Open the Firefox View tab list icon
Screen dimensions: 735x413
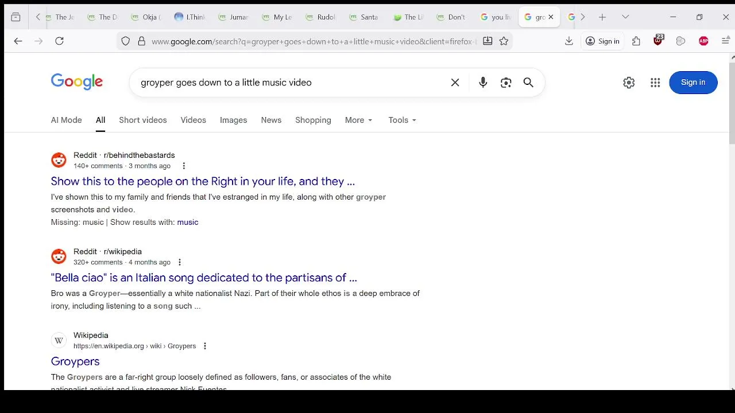16,17
